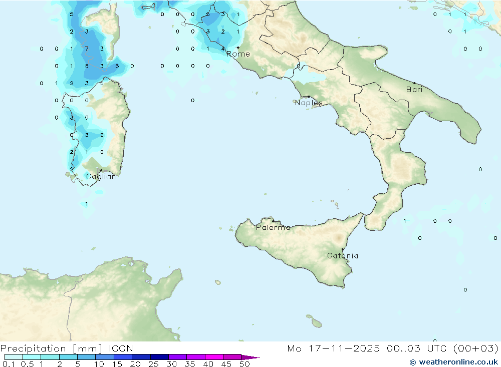Select the 1–2 mm legend color box
The image size is (501, 367).
pos(50,357)
